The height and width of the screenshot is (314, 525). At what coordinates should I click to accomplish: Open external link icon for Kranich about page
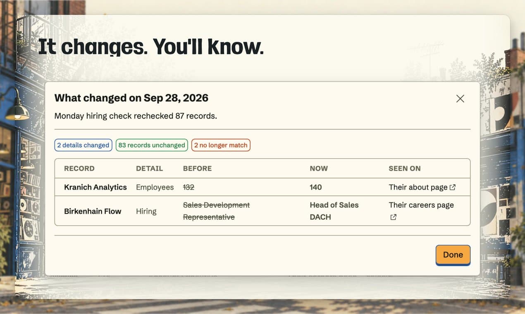(x=453, y=187)
